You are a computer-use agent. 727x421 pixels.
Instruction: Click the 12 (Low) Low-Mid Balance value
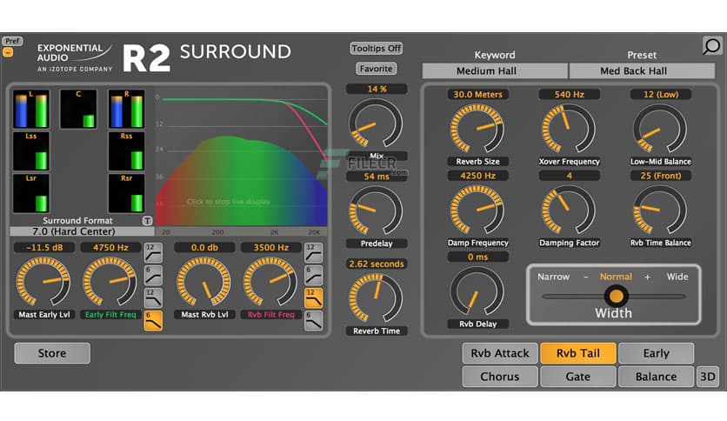click(660, 94)
